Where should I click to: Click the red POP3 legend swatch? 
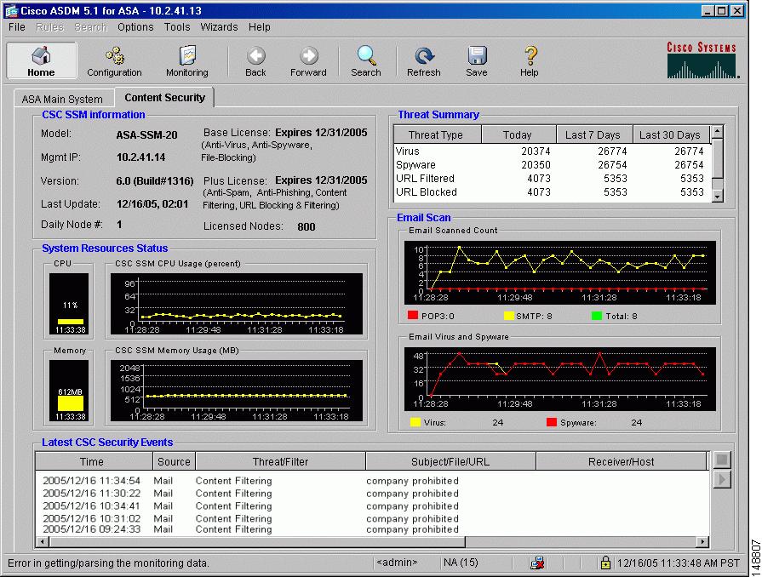[413, 315]
